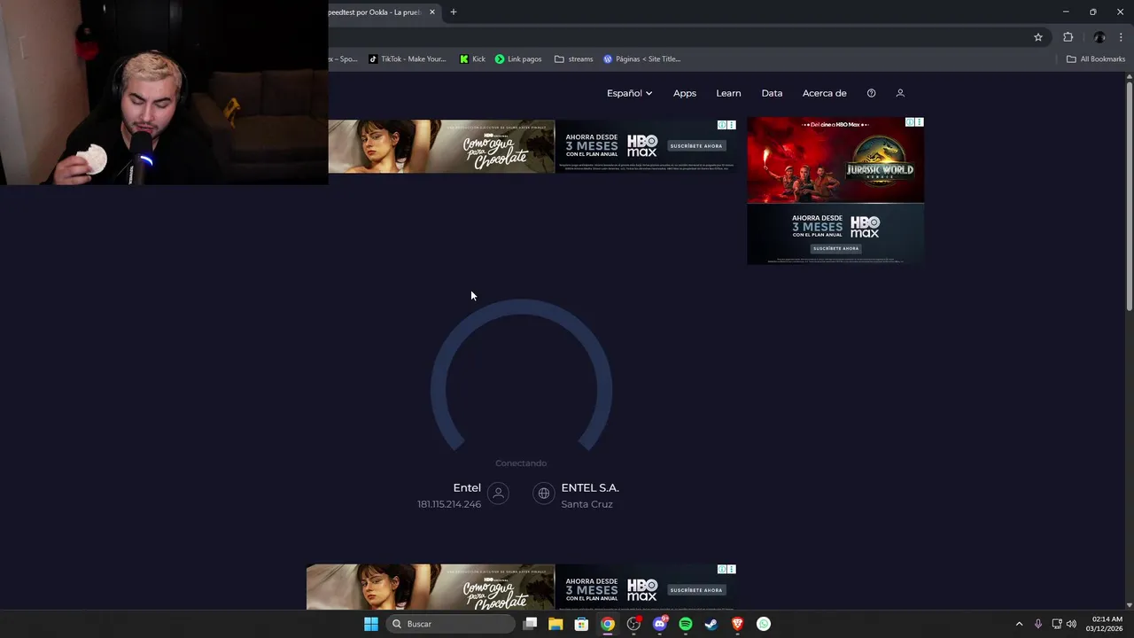This screenshot has width=1134, height=638.
Task: Bookmark this page with the star icon
Action: pyautogui.click(x=1038, y=37)
